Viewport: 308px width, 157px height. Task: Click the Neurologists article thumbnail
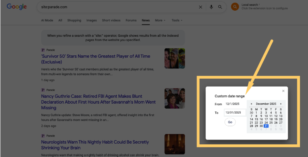pyautogui.click(x=175, y=144)
